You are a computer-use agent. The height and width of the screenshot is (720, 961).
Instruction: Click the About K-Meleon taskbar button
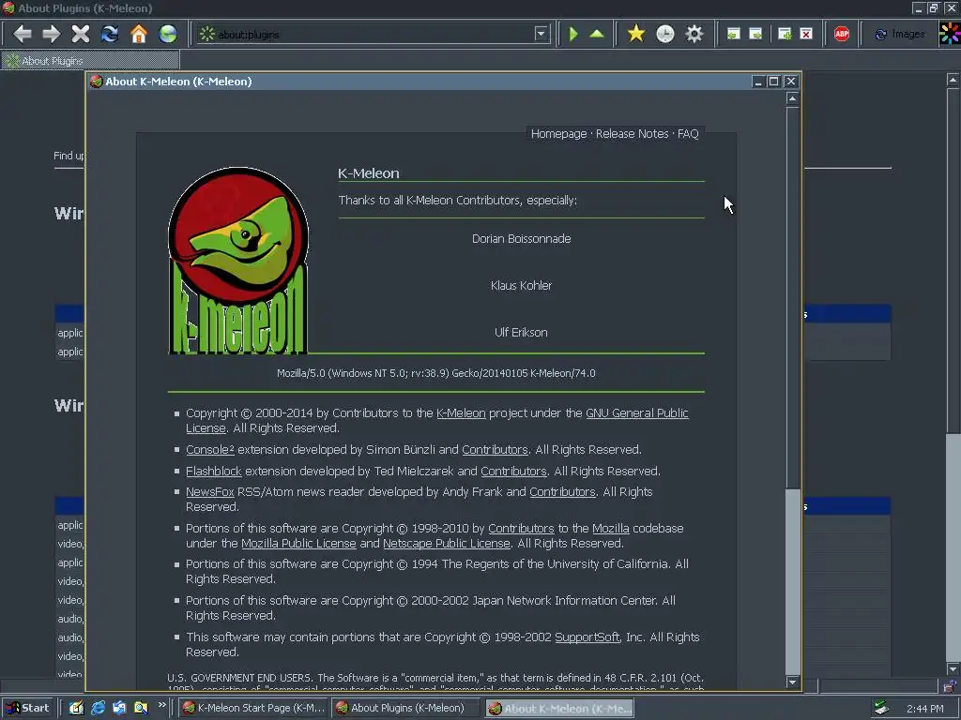point(560,709)
